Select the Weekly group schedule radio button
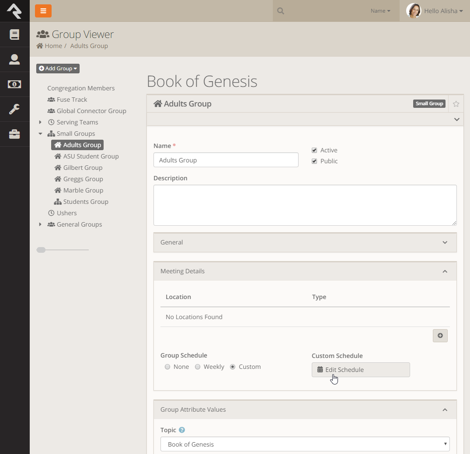470x454 pixels. click(198, 367)
